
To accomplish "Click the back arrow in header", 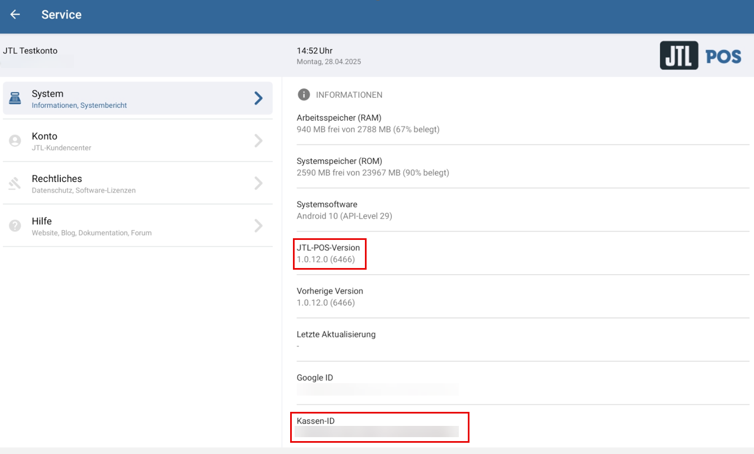I will 15,15.
